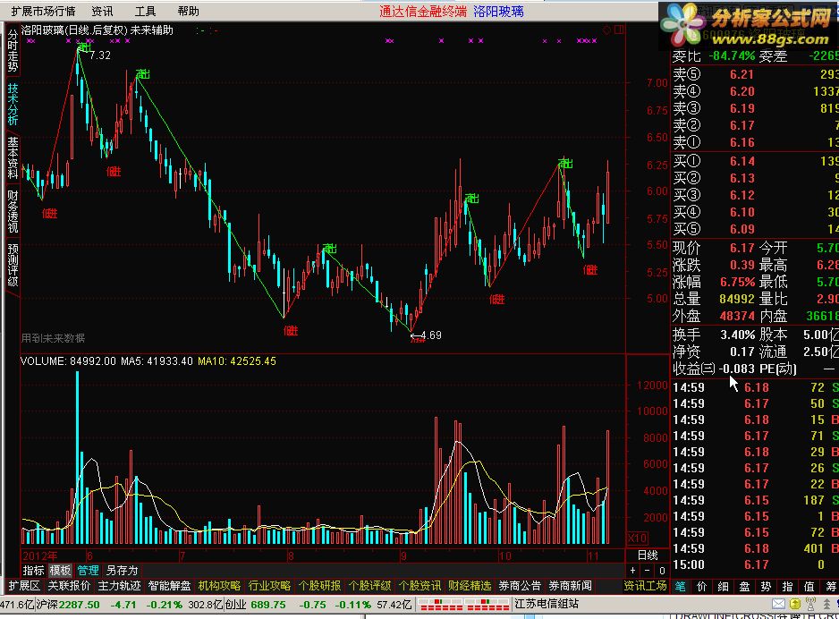
Task: Open the 机构攻略 tab
Action: tap(219, 586)
